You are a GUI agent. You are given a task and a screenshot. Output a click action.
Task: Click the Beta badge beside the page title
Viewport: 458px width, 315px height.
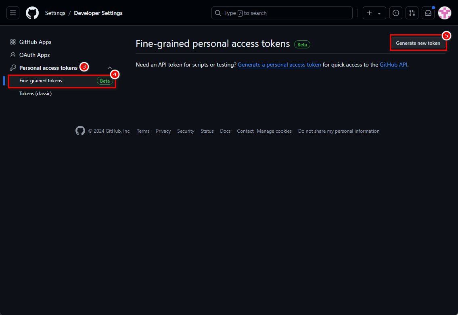(x=302, y=44)
